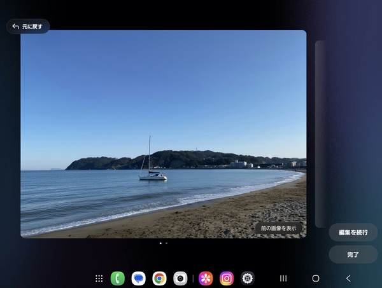This screenshot has width=382, height=288.
Task: Tap 前の画像を表示 to view the previous image
Action: coord(278,228)
